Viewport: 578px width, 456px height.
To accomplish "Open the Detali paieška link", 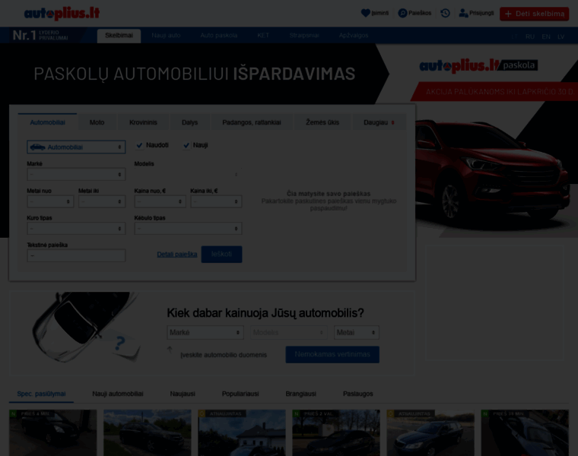I will 177,254.
